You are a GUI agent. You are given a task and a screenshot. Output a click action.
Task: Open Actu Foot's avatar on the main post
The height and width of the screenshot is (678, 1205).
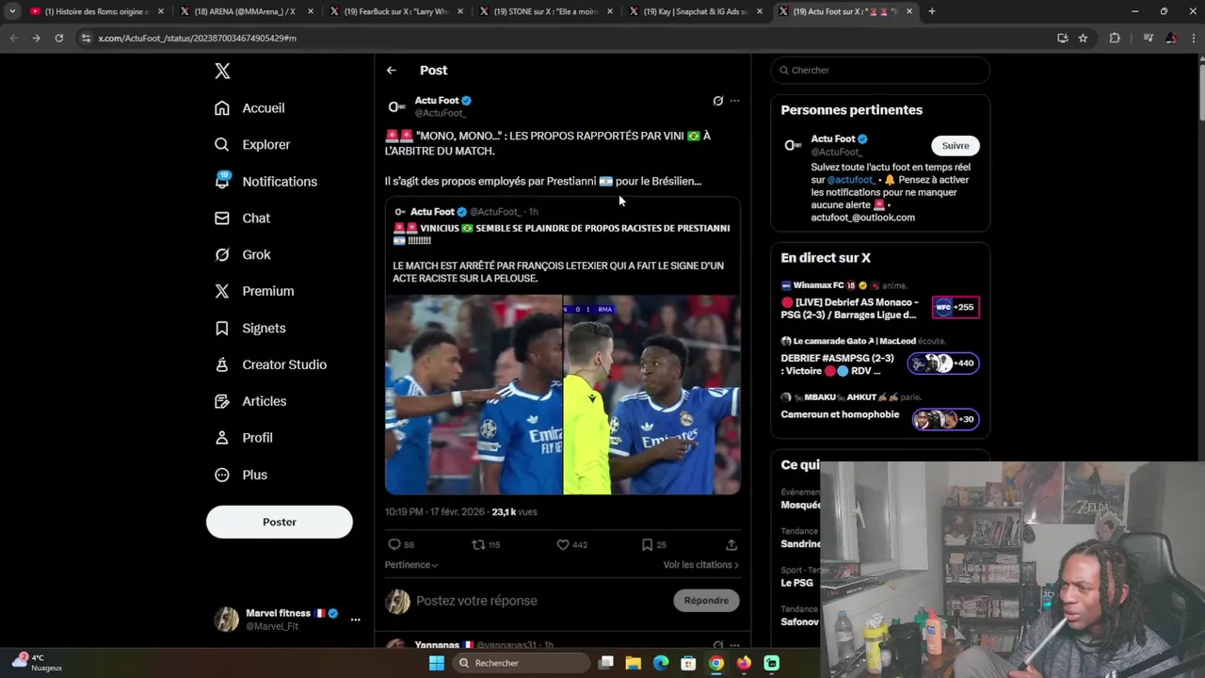(397, 106)
